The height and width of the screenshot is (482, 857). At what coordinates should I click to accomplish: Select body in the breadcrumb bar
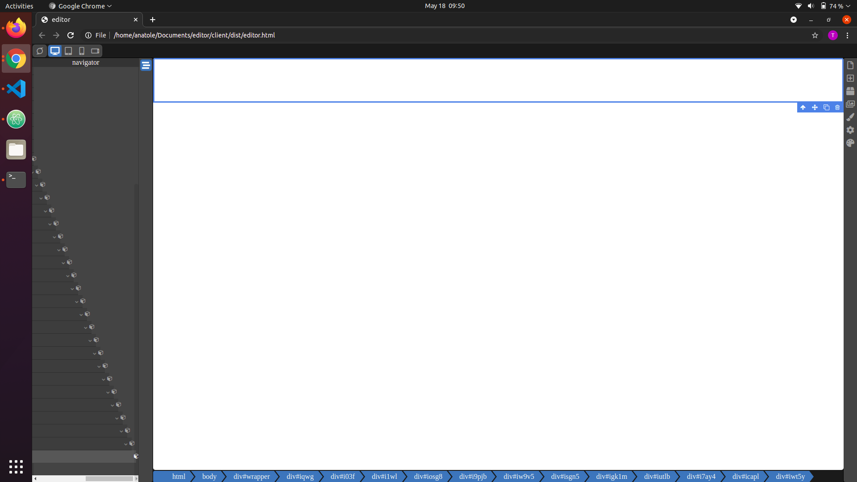(x=209, y=476)
